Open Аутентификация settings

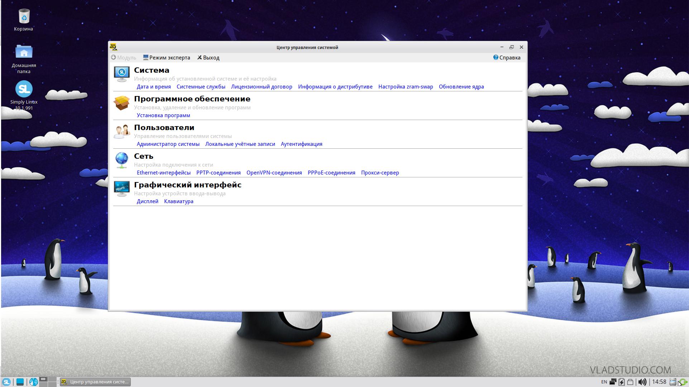click(x=302, y=144)
